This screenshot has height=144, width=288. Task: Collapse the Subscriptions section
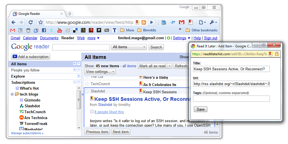(x=75, y=82)
